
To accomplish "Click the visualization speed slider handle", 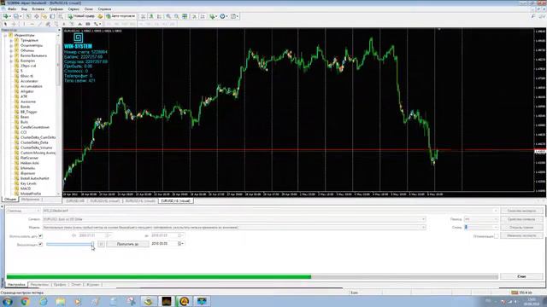I will 92,245.
